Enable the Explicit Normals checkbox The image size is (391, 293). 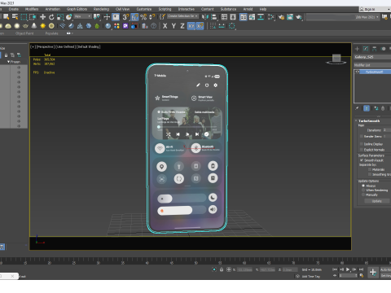(362, 150)
